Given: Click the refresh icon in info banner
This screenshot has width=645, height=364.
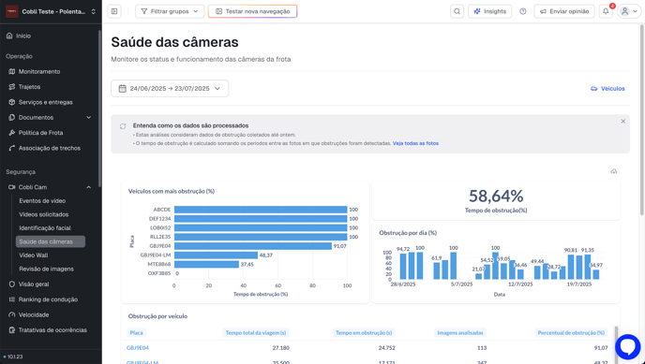Looking at the screenshot, I should coord(123,126).
